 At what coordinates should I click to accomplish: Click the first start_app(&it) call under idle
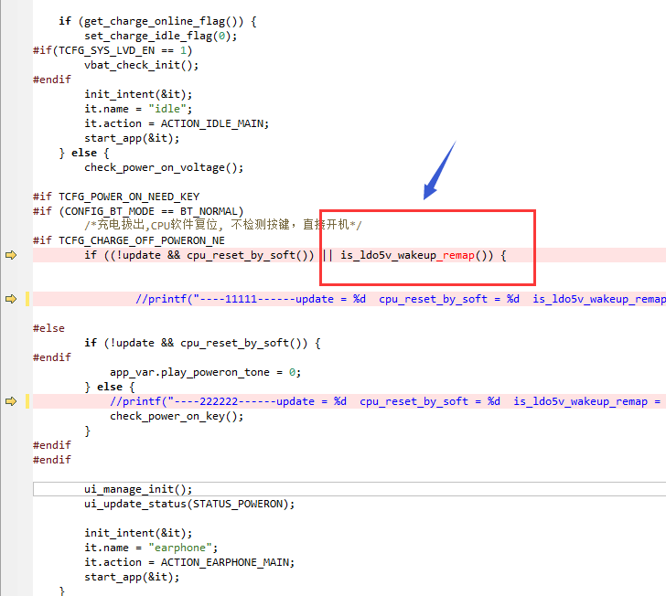coord(132,138)
